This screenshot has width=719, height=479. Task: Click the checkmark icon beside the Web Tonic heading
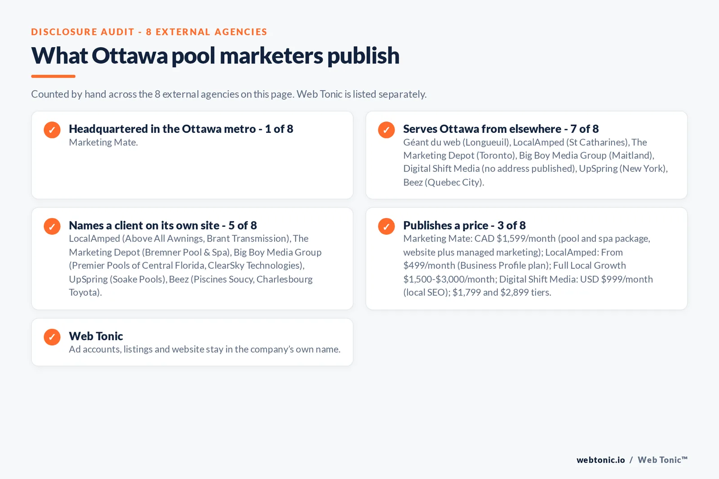pyautogui.click(x=52, y=337)
